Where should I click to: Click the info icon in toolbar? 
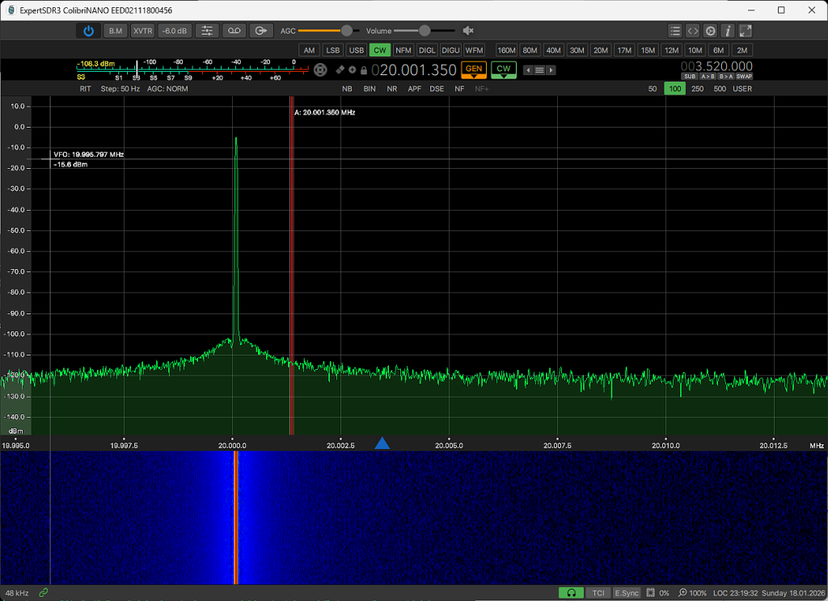tap(728, 31)
